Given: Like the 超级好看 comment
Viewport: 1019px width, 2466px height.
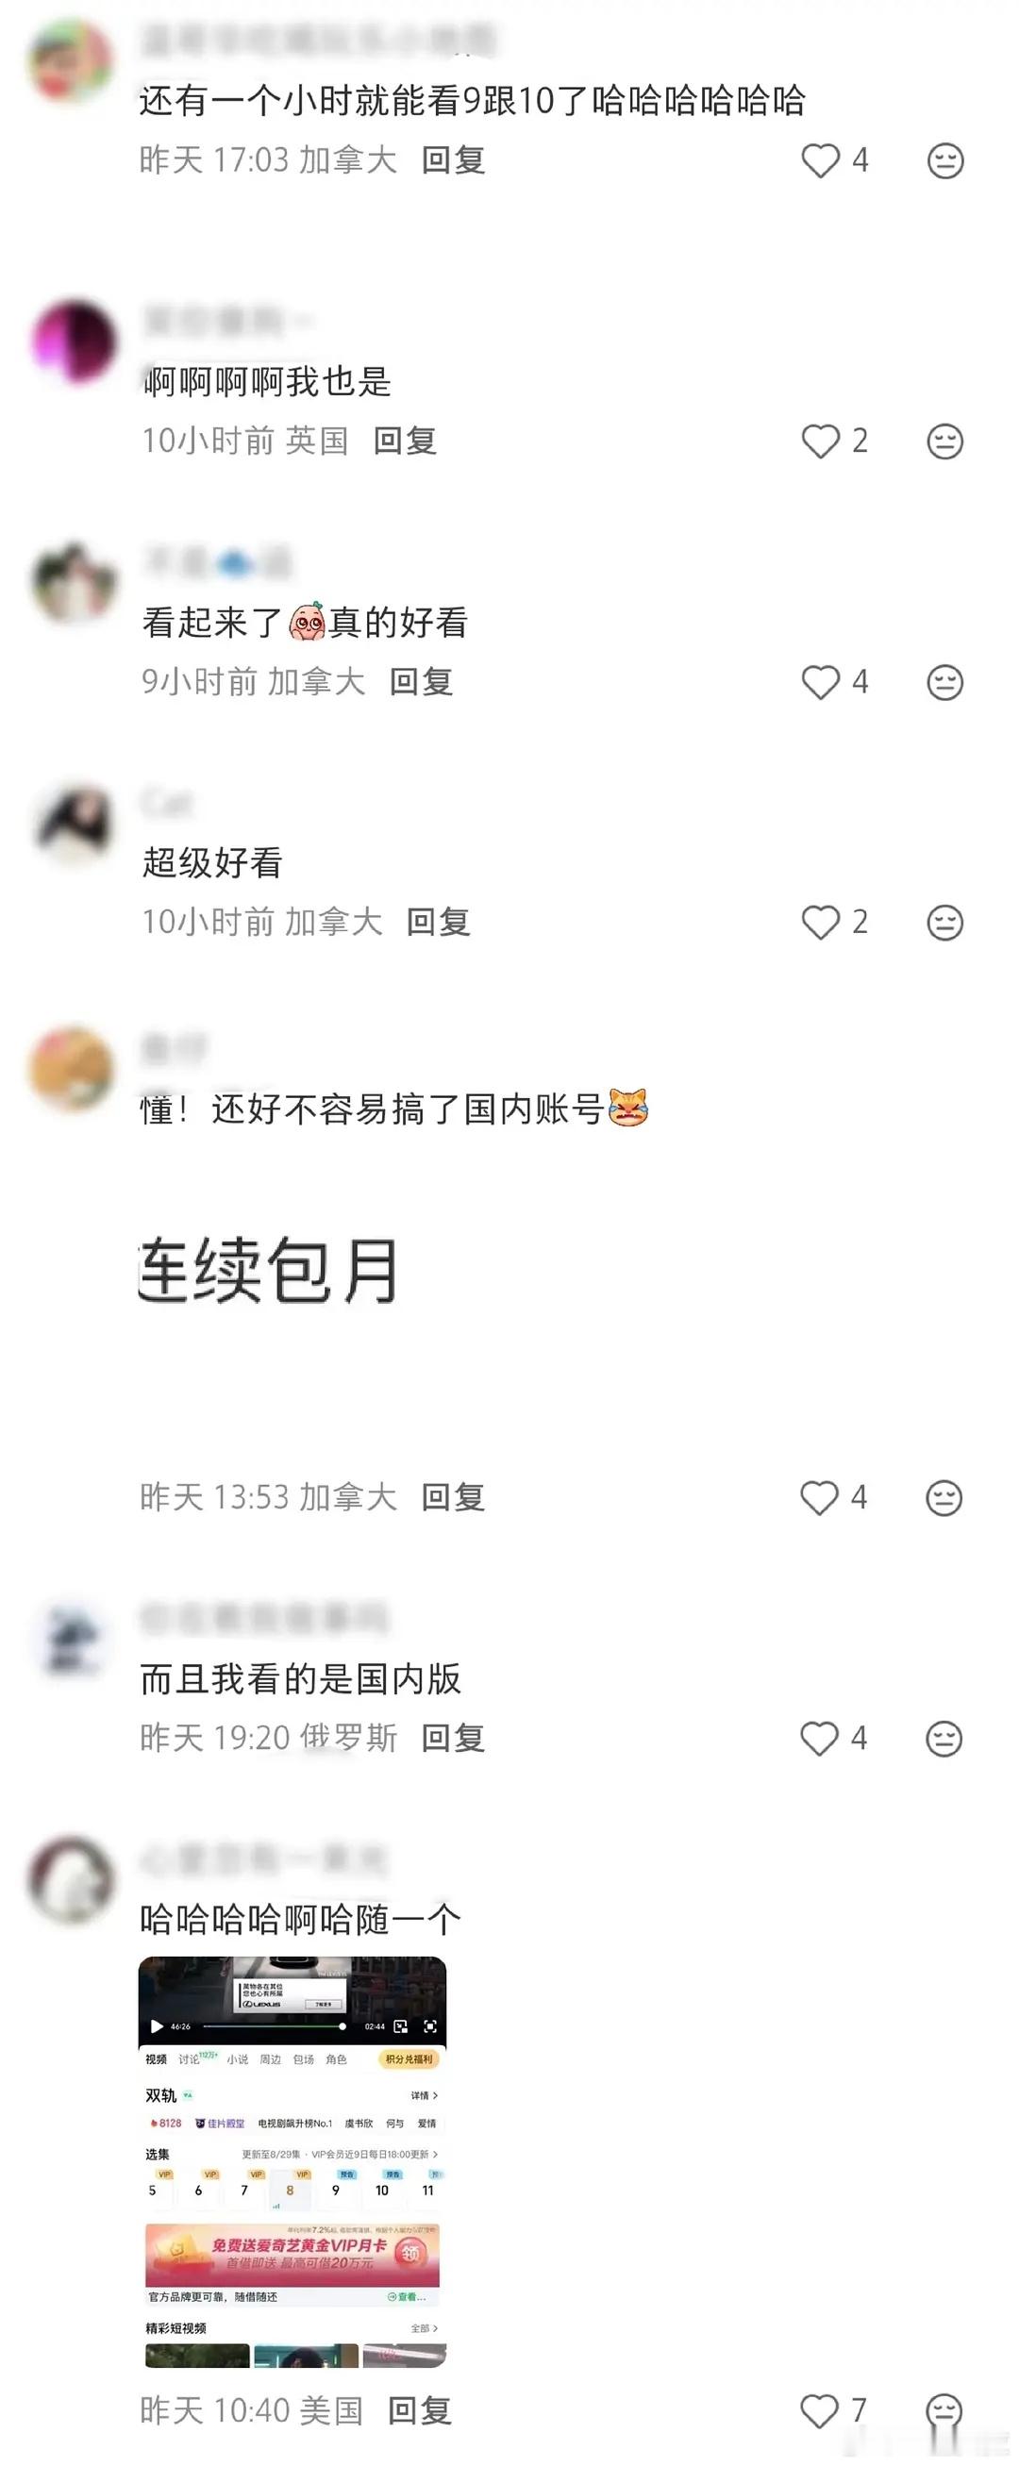Looking at the screenshot, I should coord(821,922).
